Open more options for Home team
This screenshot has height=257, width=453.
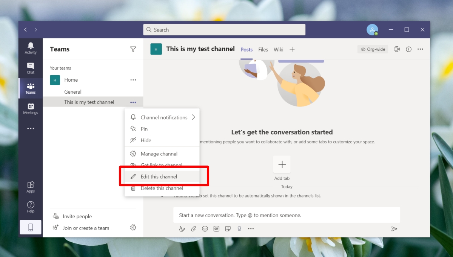133,80
